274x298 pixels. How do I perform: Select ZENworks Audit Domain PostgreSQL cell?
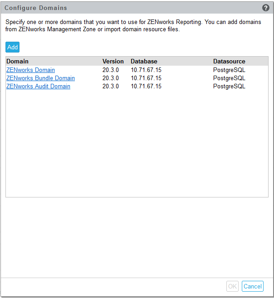click(x=229, y=87)
